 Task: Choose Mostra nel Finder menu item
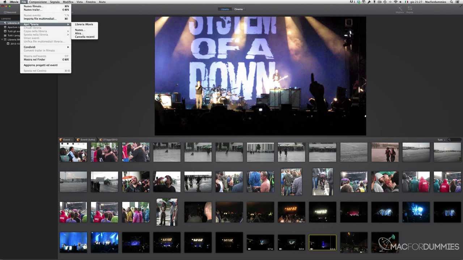pos(46,60)
